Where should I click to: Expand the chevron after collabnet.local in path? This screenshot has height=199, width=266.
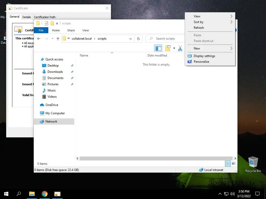(95, 39)
